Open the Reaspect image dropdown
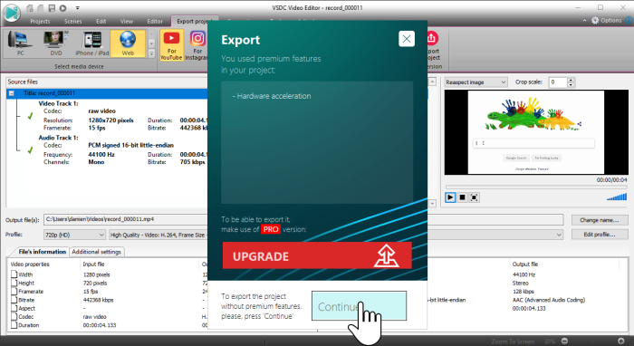The image size is (634, 346). coord(475,82)
